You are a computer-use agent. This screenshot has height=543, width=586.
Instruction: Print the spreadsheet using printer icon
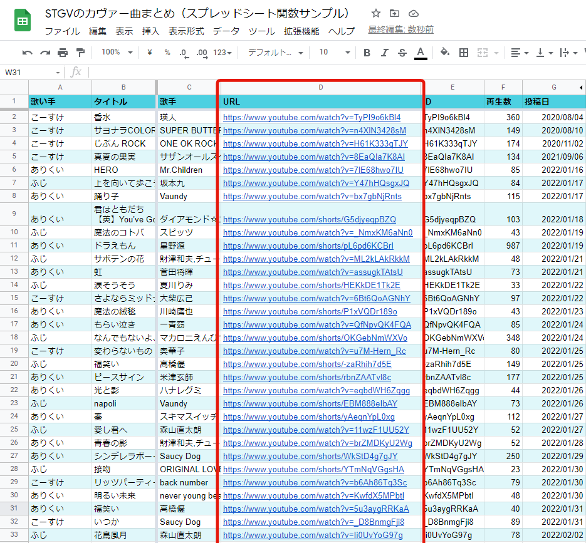click(63, 53)
